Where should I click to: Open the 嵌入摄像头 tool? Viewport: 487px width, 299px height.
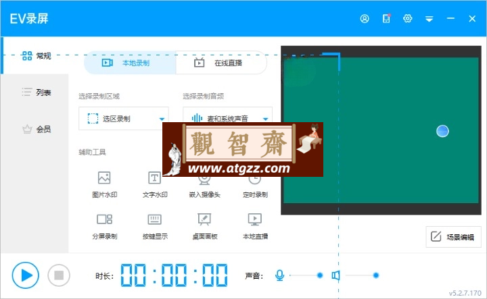click(x=205, y=188)
